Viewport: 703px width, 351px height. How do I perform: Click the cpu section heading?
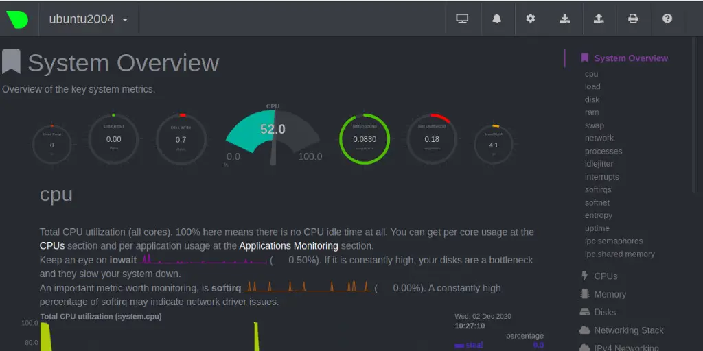coord(56,194)
